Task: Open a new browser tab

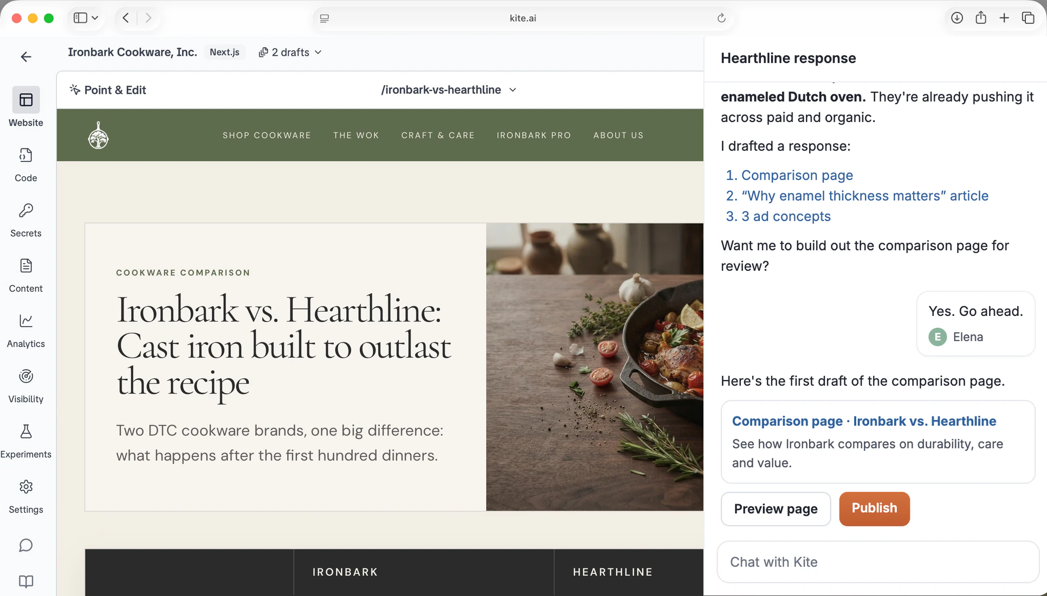Action: pos(1004,18)
